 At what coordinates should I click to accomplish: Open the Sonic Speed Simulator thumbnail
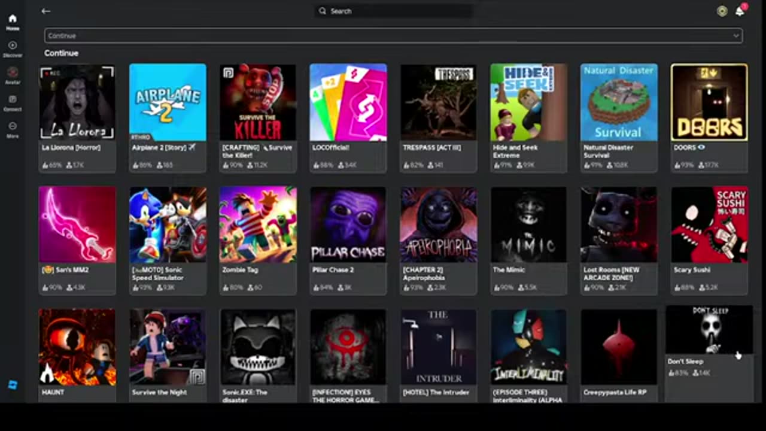pyautogui.click(x=168, y=224)
